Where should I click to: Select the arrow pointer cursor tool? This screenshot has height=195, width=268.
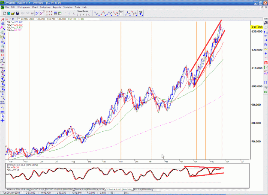[x=3, y=116]
